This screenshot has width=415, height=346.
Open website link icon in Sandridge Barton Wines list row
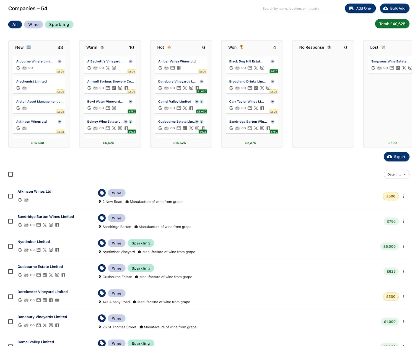pyautogui.click(x=32, y=225)
